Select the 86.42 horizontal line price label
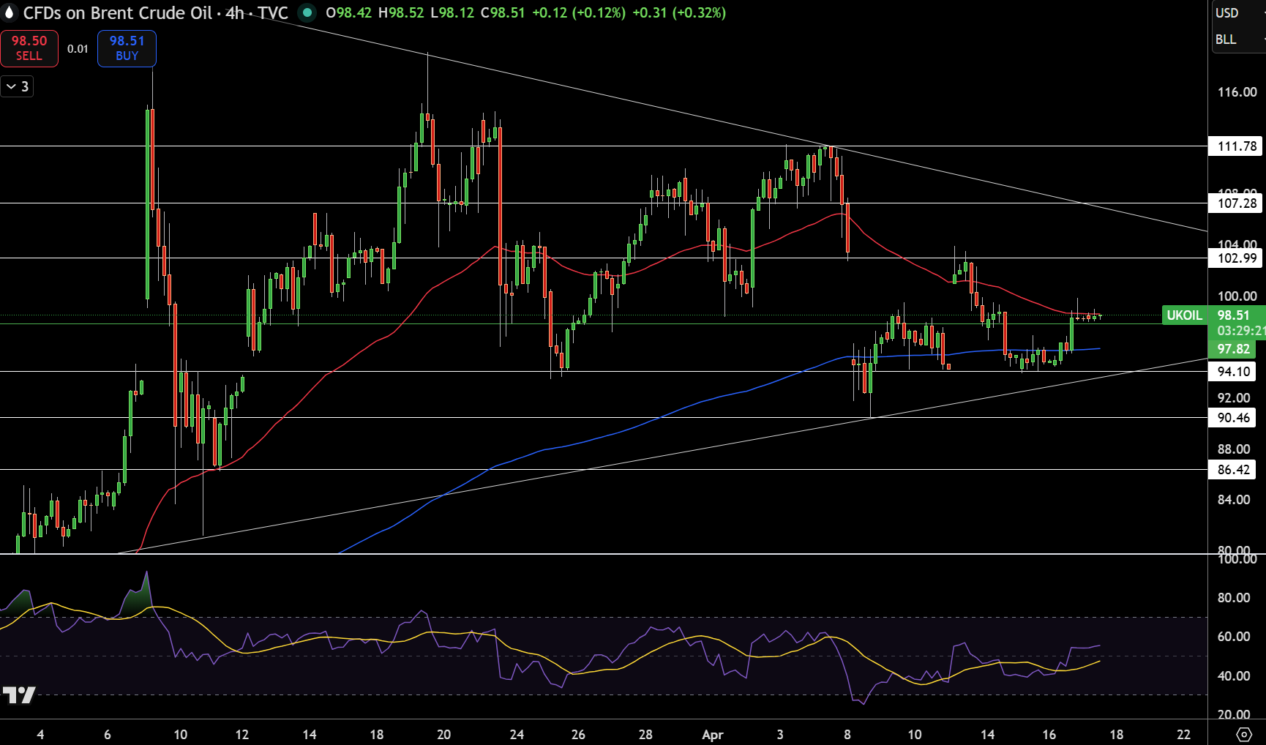The width and height of the screenshot is (1266, 745). tap(1233, 470)
